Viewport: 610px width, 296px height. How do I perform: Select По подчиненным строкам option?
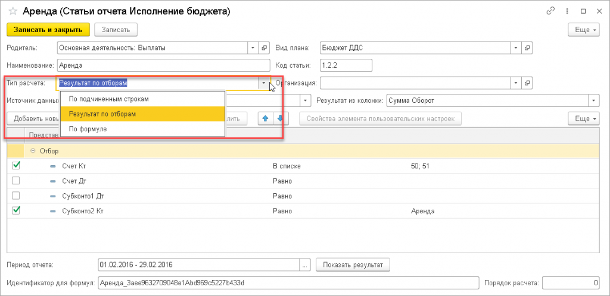(108, 99)
